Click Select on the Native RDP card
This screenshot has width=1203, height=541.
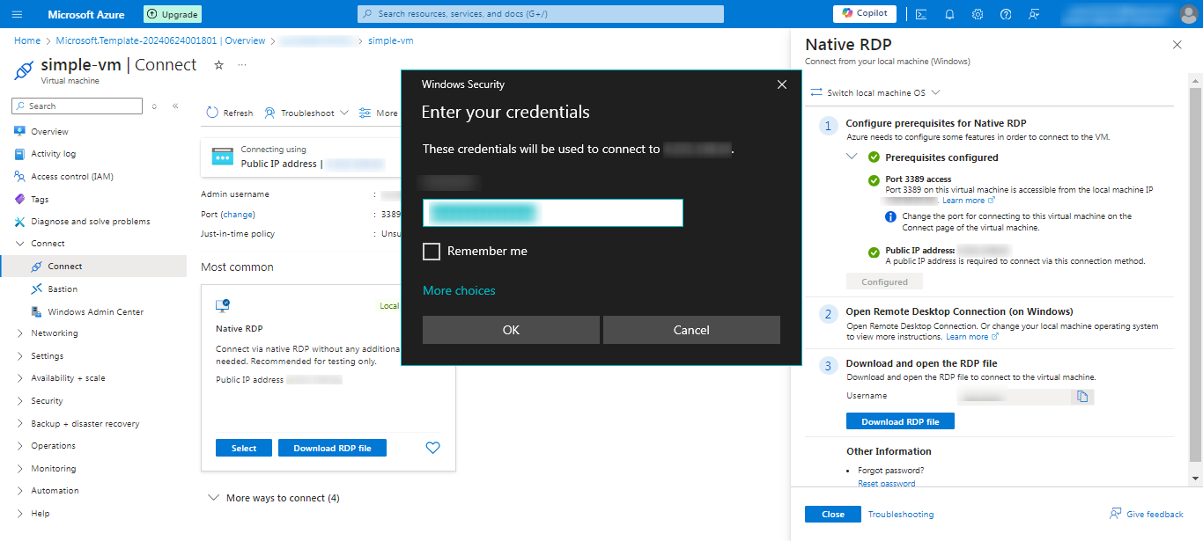point(244,448)
